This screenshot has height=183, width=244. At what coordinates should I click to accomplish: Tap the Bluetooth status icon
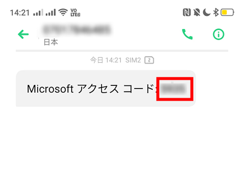[216, 13]
